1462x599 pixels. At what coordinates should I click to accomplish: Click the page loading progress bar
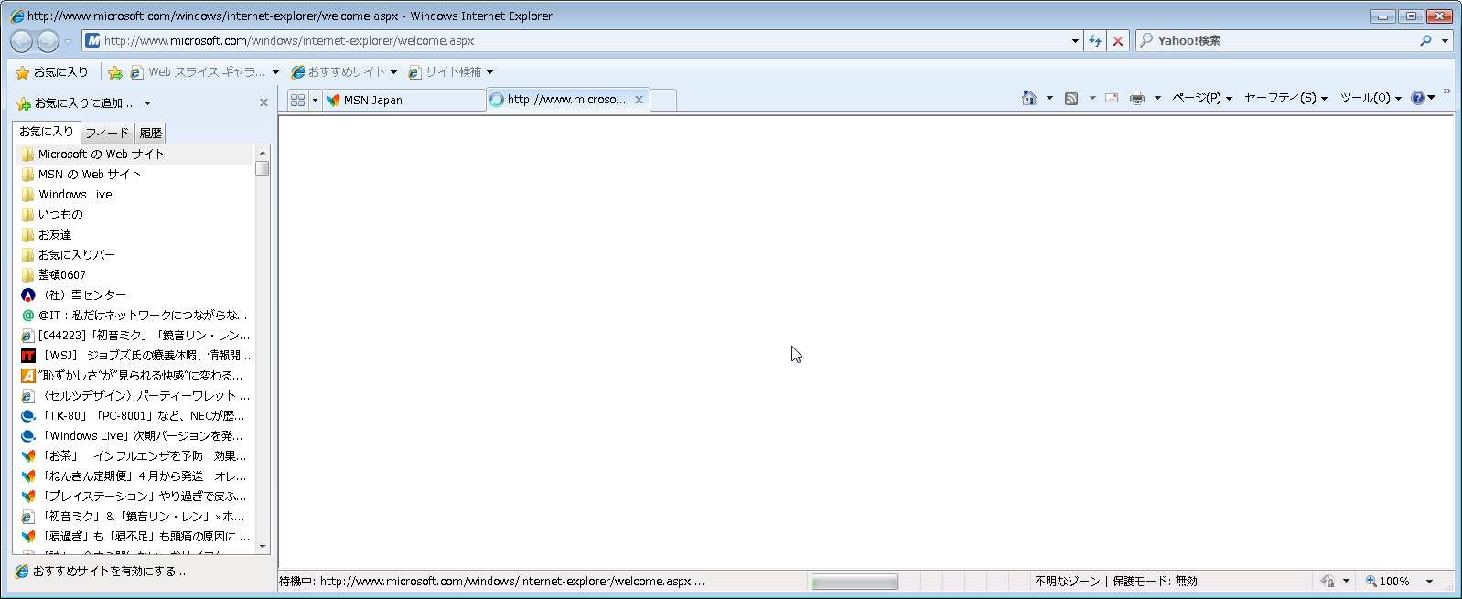coord(854,582)
